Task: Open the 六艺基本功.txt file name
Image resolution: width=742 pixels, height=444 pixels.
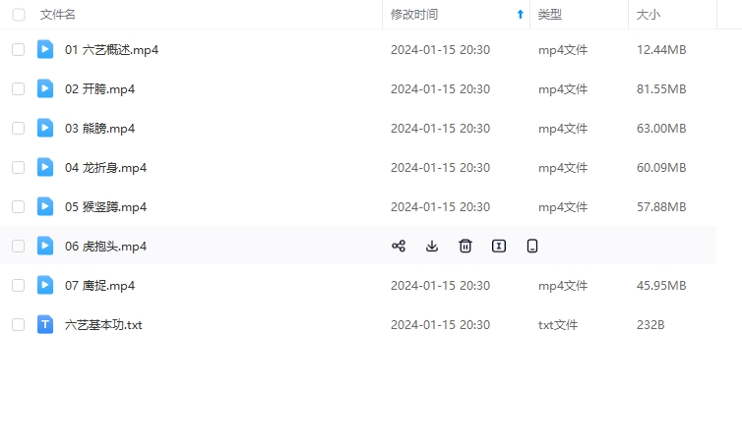Action: 103,325
